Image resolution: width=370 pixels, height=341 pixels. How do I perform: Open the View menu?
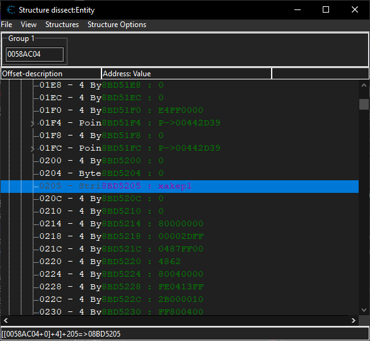tap(28, 25)
